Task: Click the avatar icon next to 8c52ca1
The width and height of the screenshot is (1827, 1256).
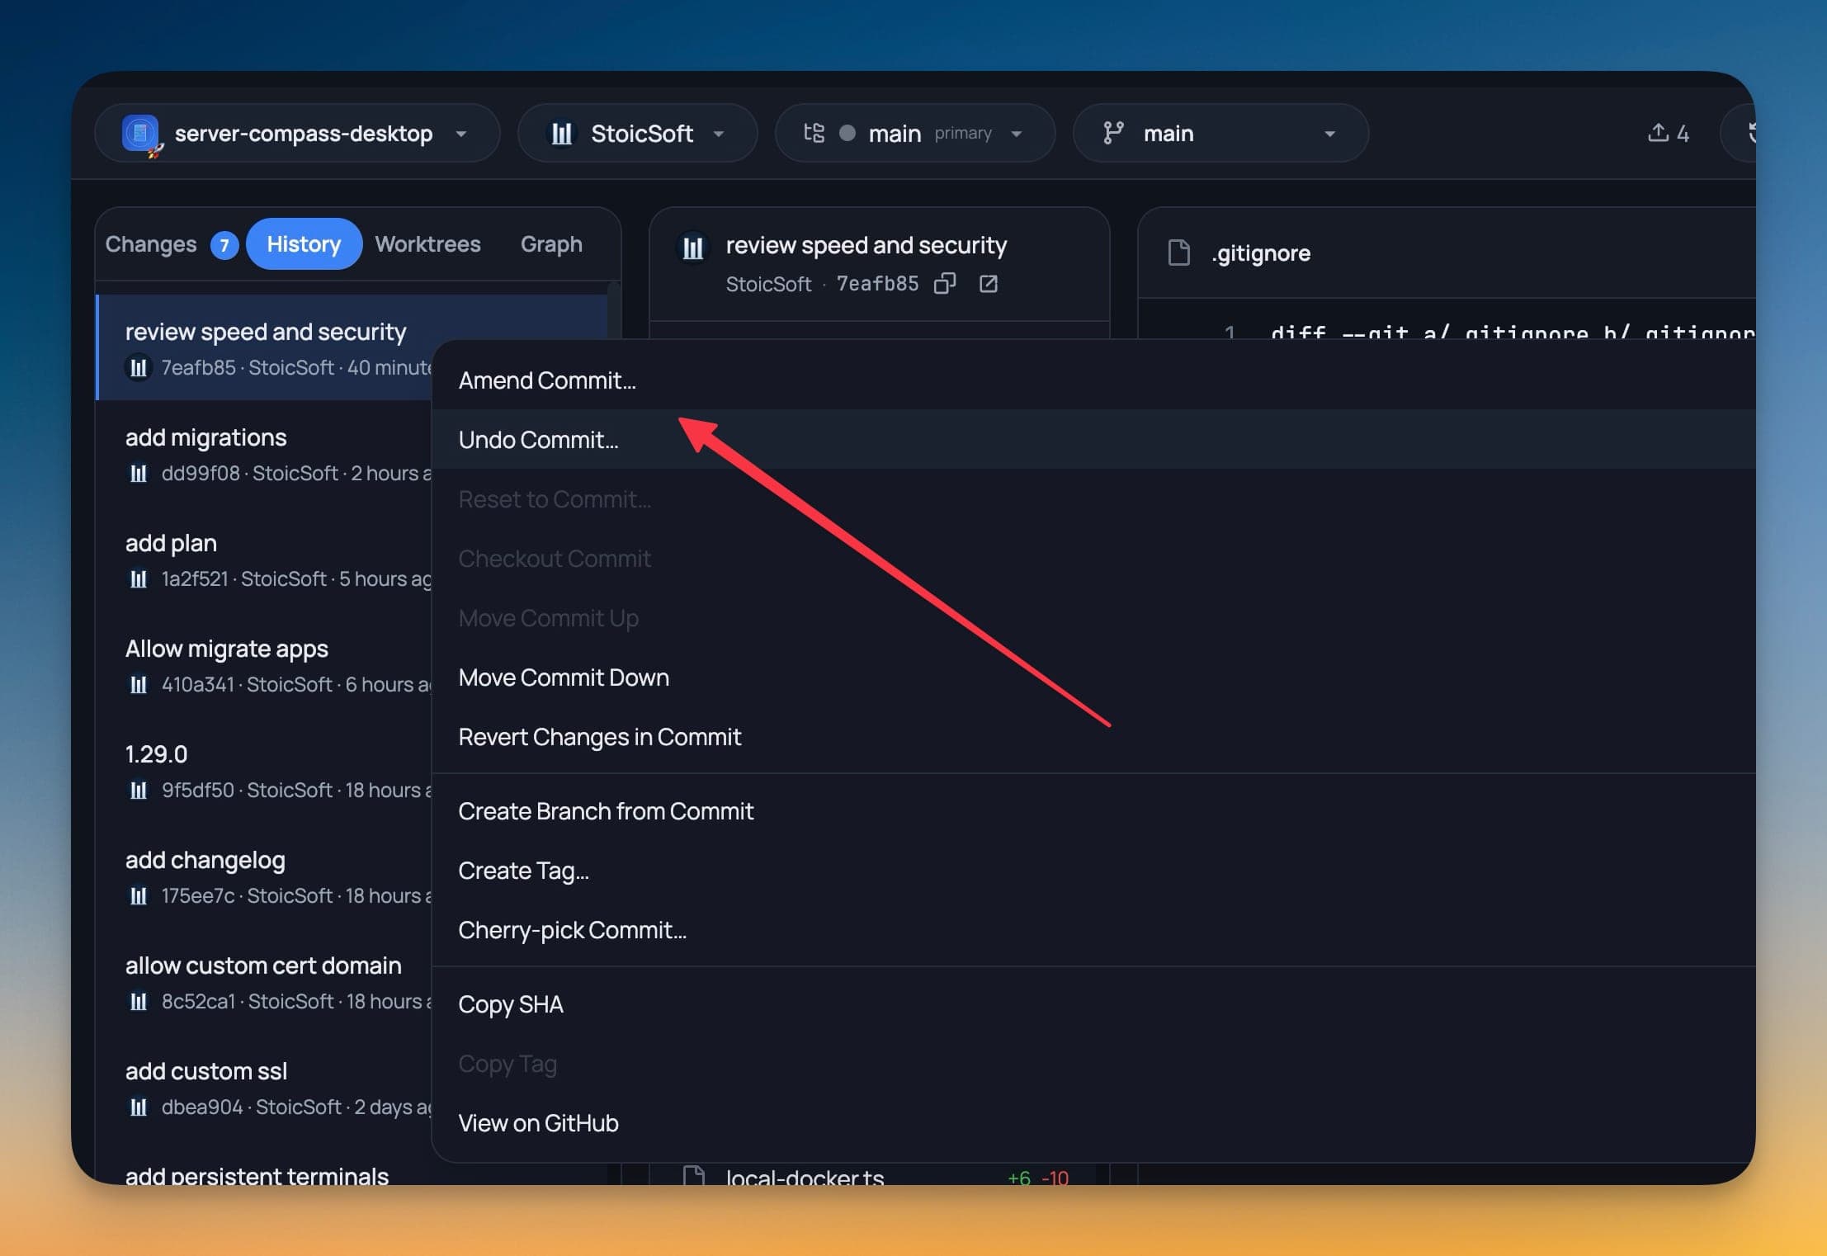Action: [x=139, y=1001]
